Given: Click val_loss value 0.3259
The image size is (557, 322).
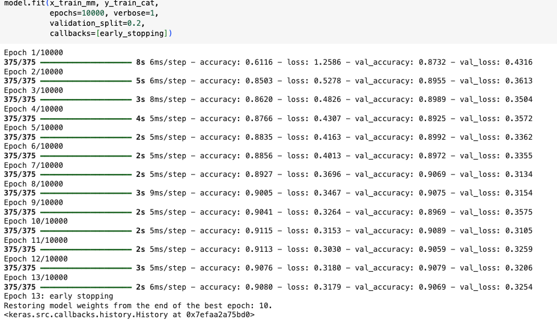Looking at the screenshot, I should [519, 249].
